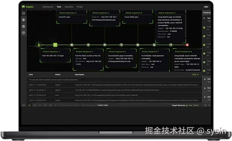Screen dimensions: 232x141
Task: Click the Fast (4ms) network speed indicator
Action: (194, 105)
